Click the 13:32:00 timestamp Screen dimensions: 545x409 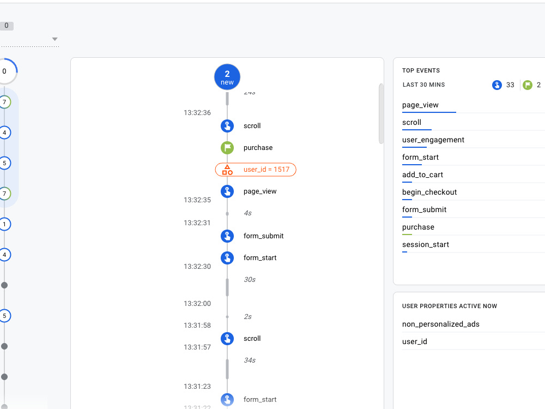pyautogui.click(x=197, y=304)
